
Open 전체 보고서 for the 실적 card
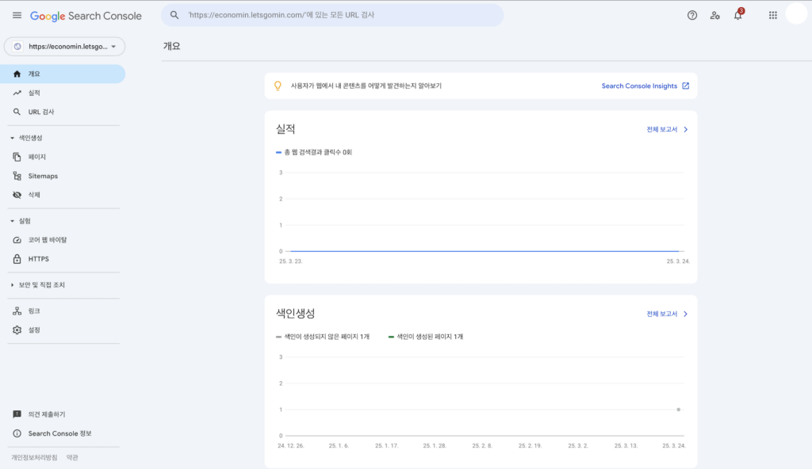(662, 129)
